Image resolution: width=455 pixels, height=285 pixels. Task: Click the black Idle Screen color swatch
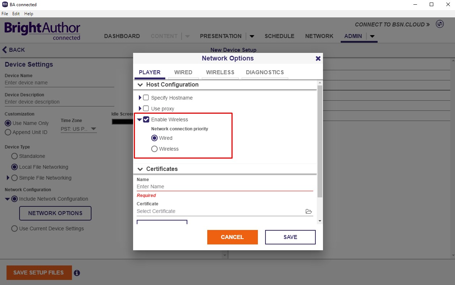point(122,122)
